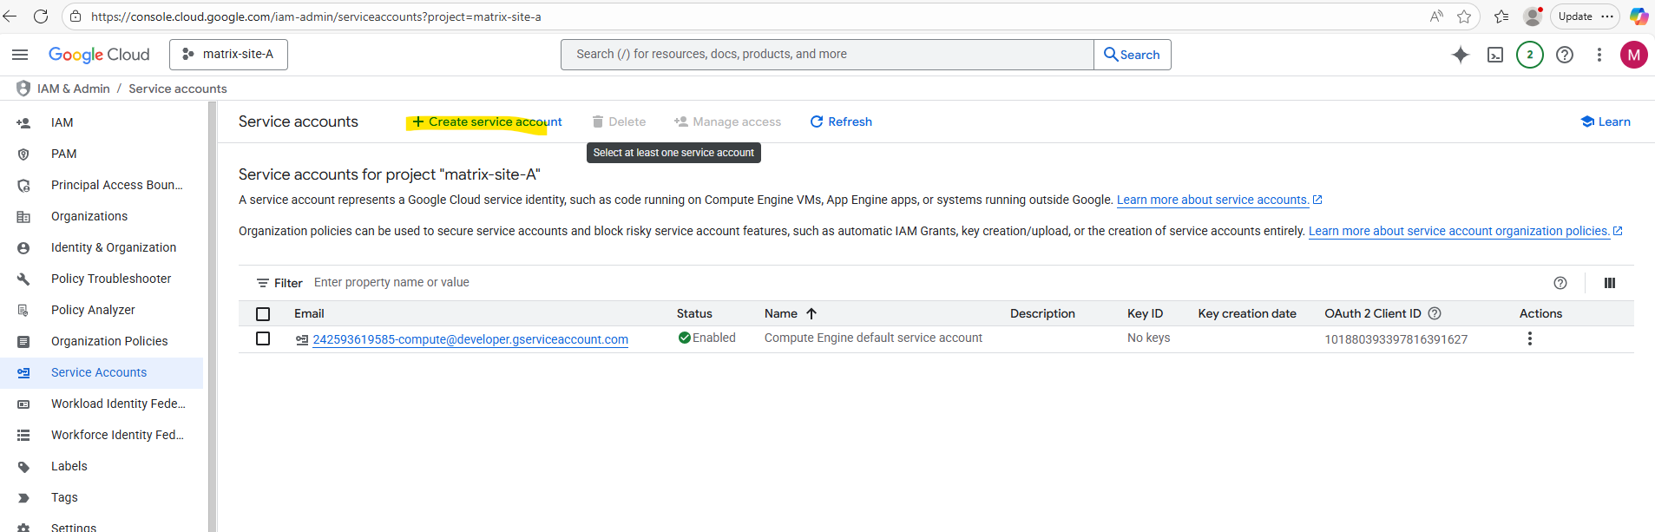The width and height of the screenshot is (1655, 532).
Task: Open column display options icon
Action: tap(1610, 283)
